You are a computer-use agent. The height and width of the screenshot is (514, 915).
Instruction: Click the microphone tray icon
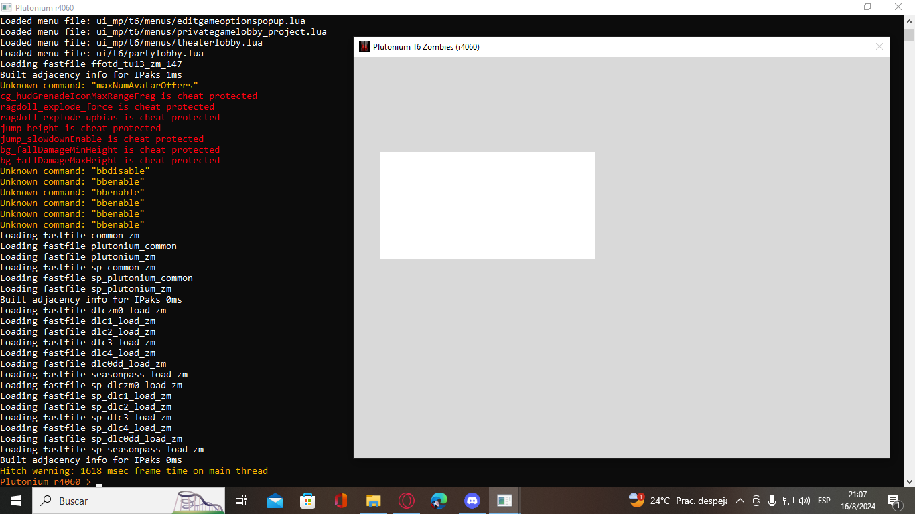[x=772, y=501]
